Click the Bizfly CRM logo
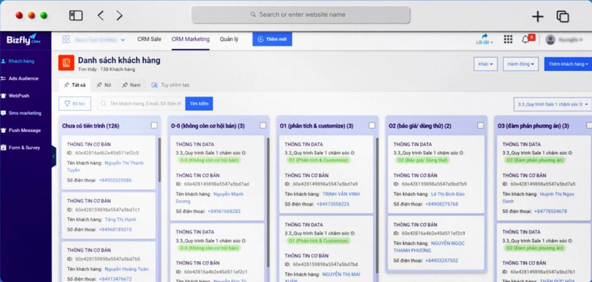Screen dimensions: 592x282 pyautogui.click(x=23, y=39)
